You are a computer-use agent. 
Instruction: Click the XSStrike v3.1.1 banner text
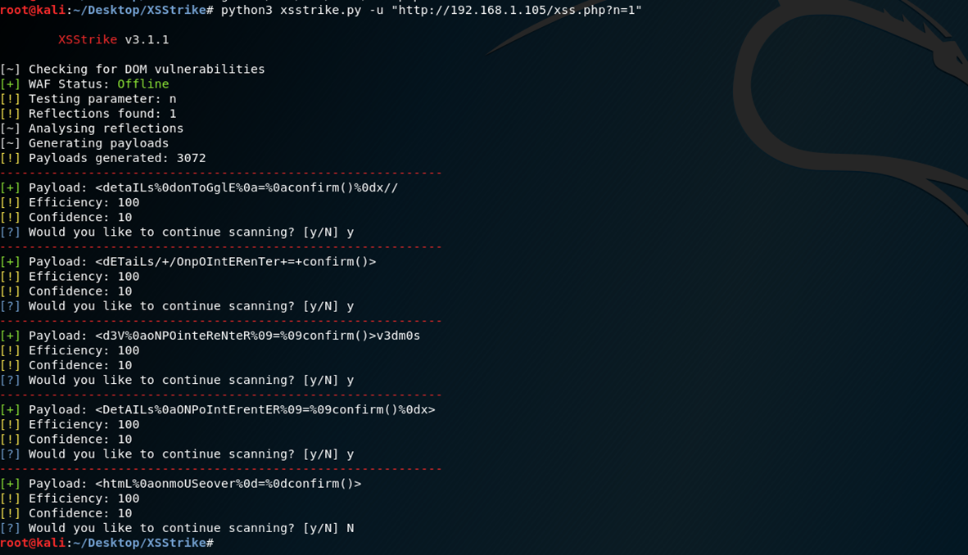pos(114,39)
